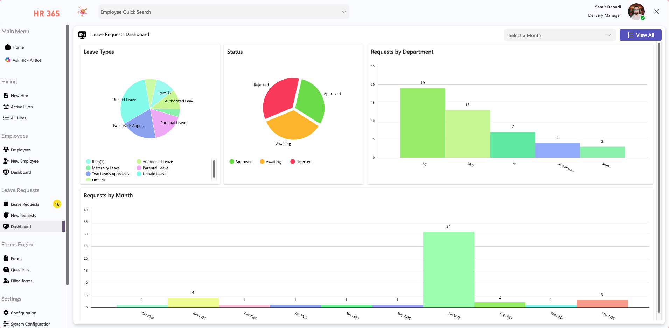Hide the Awaiting slice via legend
The height and width of the screenshot is (328, 669).
pyautogui.click(x=270, y=162)
